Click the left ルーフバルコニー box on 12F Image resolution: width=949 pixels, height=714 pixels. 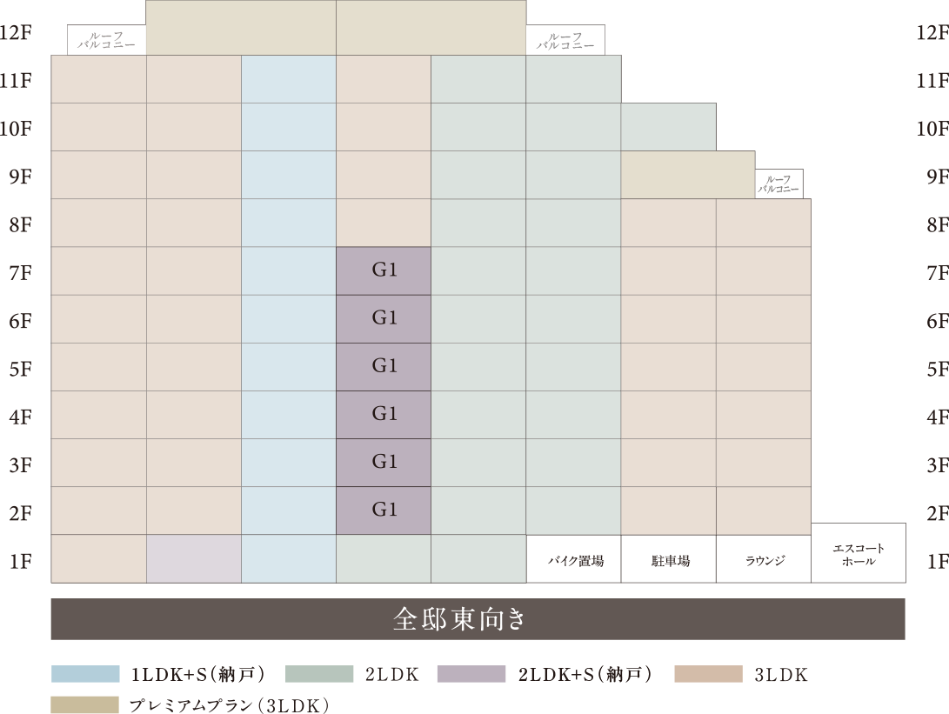click(x=106, y=40)
